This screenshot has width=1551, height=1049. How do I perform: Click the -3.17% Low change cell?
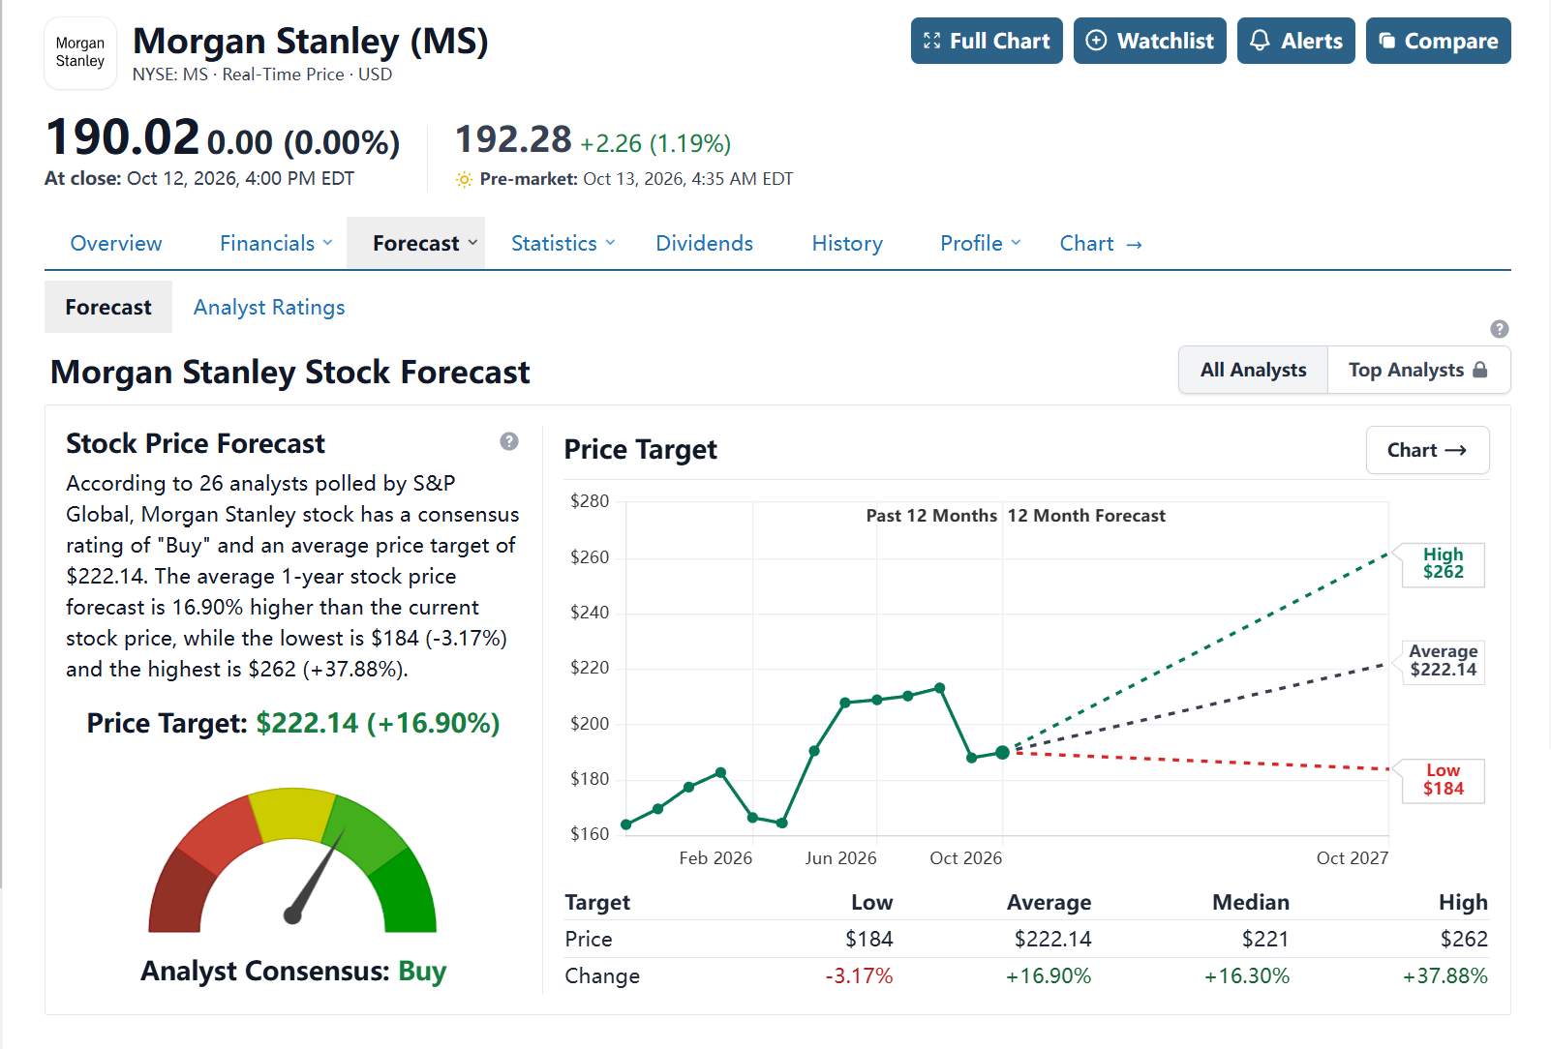[859, 975]
